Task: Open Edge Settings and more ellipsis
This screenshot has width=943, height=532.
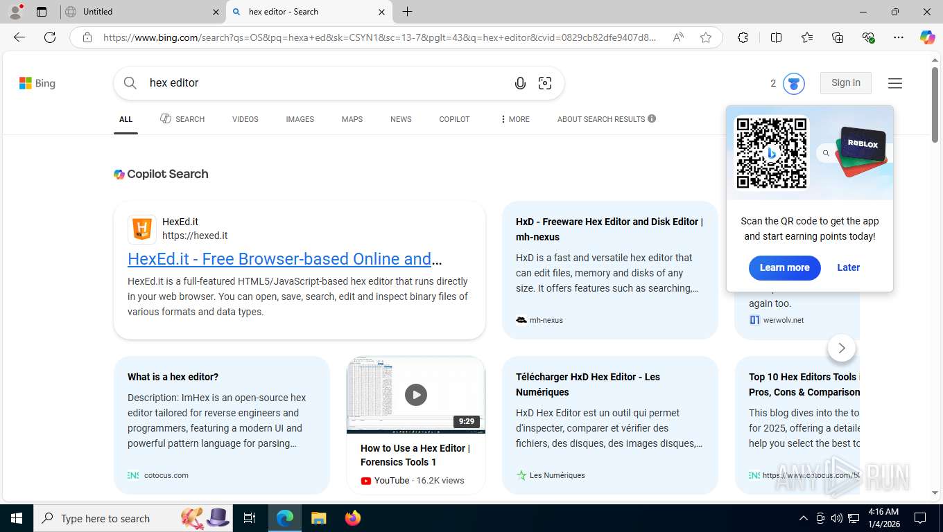Action: (899, 37)
